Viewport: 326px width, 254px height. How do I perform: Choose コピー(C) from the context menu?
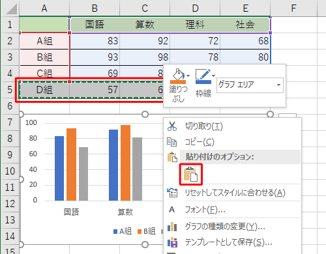[233, 142]
